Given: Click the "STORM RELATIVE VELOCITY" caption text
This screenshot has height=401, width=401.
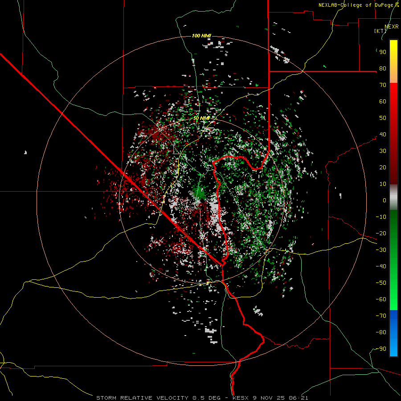Looking at the screenshot, I should (143, 398).
